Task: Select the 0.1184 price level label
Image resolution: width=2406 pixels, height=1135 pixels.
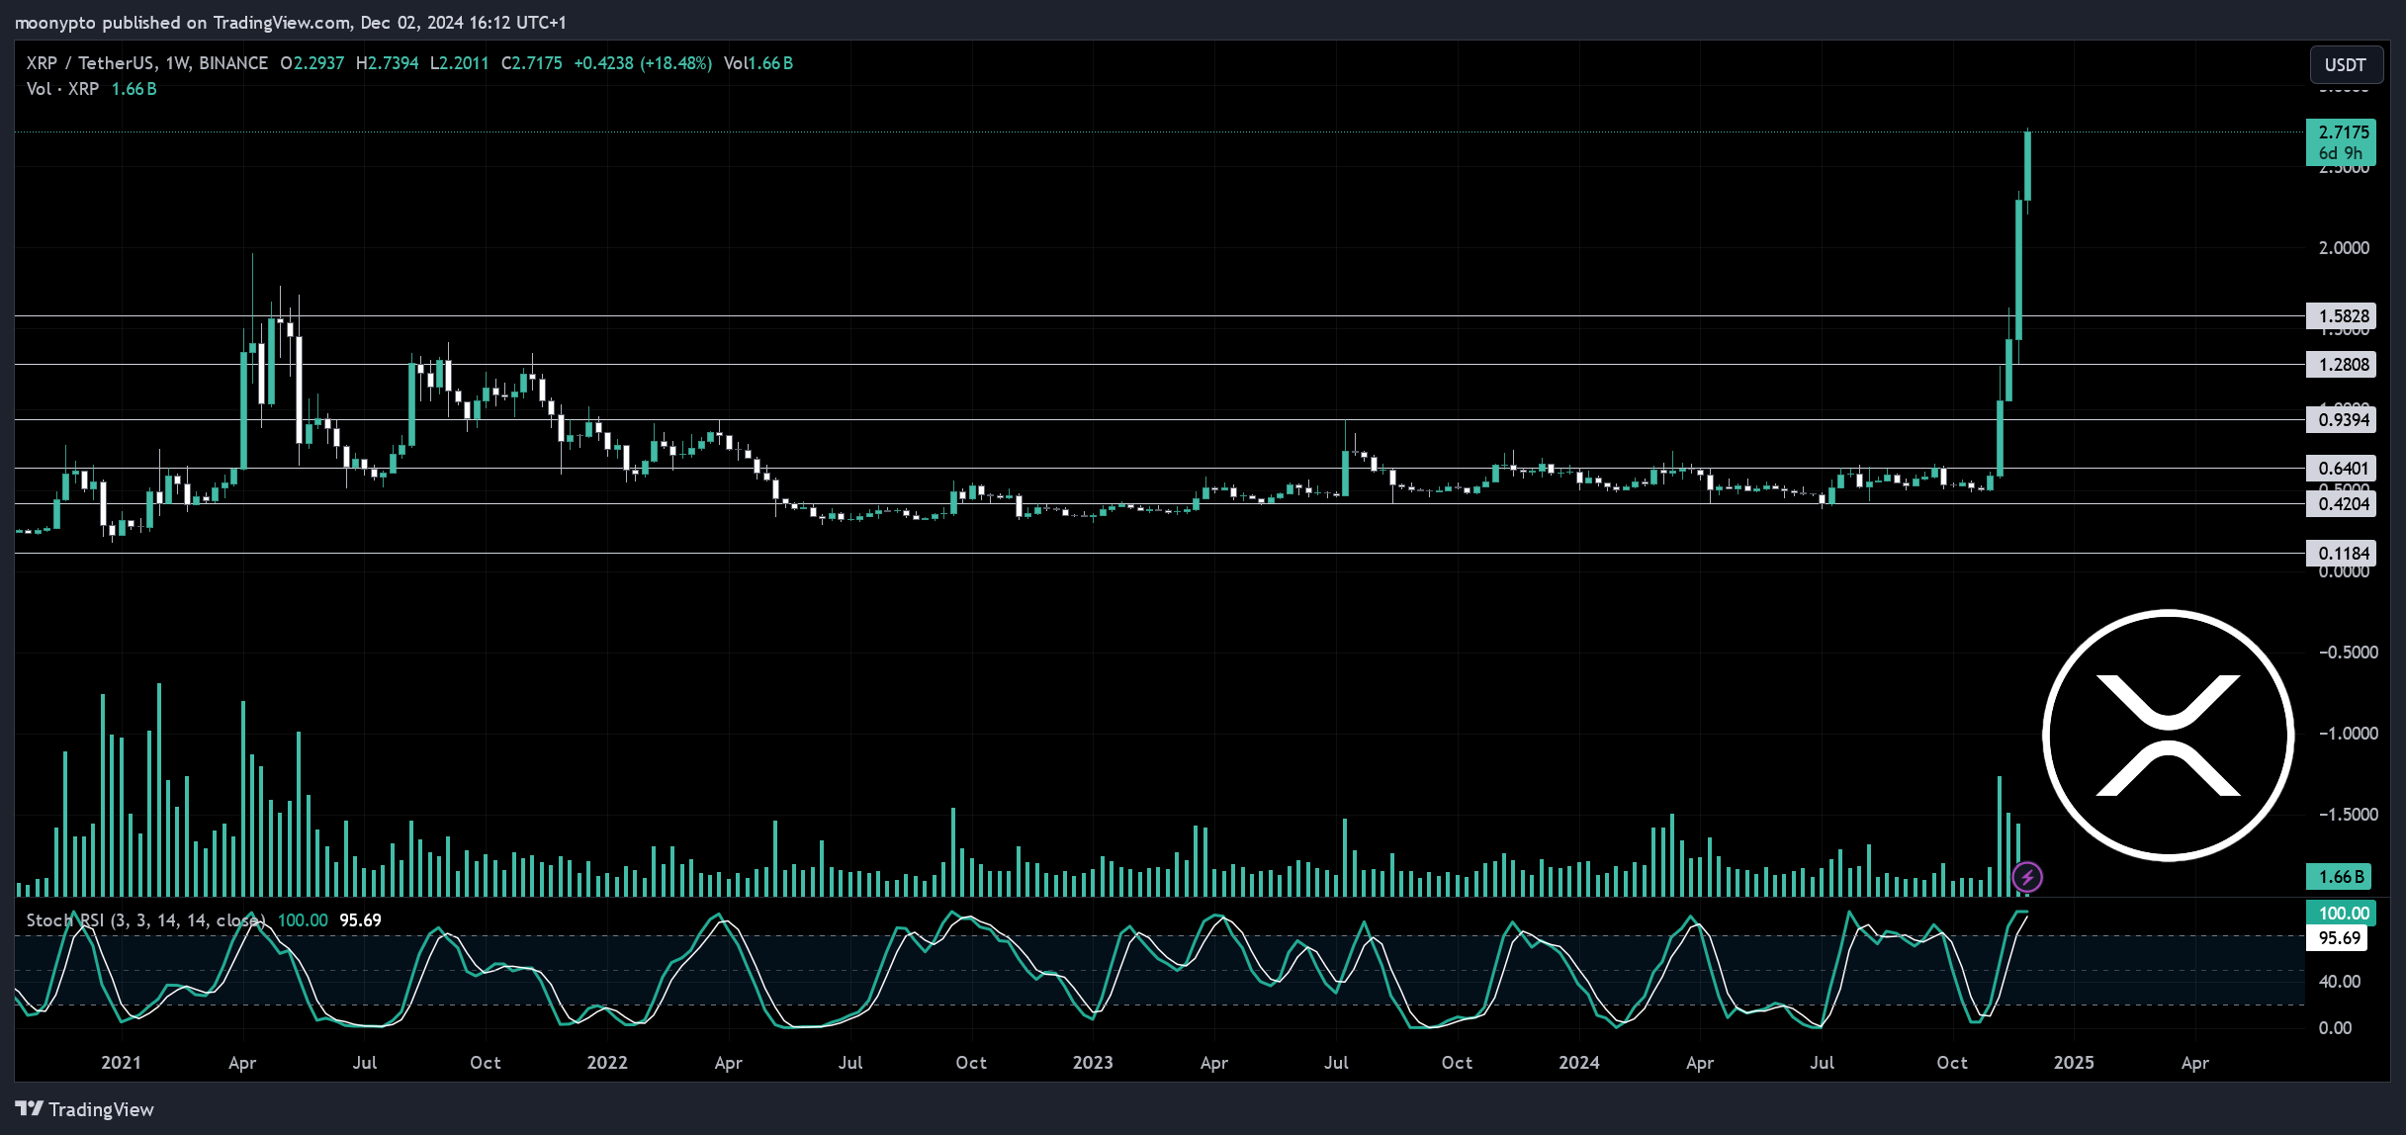Action: [x=2341, y=554]
